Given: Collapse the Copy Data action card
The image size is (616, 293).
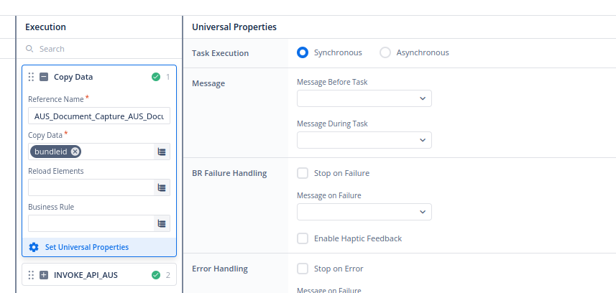Looking at the screenshot, I should (44, 77).
